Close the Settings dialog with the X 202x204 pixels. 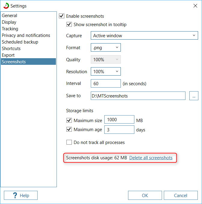coord(195,6)
